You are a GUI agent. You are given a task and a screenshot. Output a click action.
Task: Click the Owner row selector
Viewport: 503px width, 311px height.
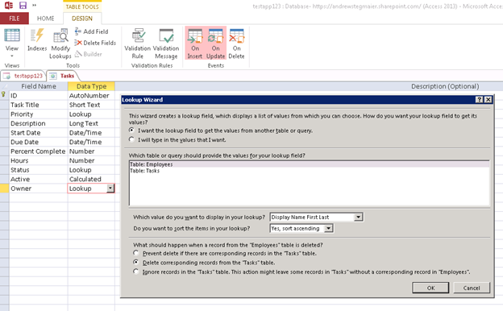click(5, 189)
